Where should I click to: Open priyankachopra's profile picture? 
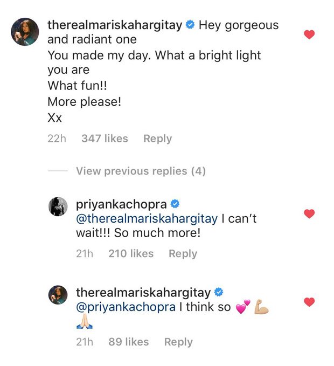click(58, 206)
